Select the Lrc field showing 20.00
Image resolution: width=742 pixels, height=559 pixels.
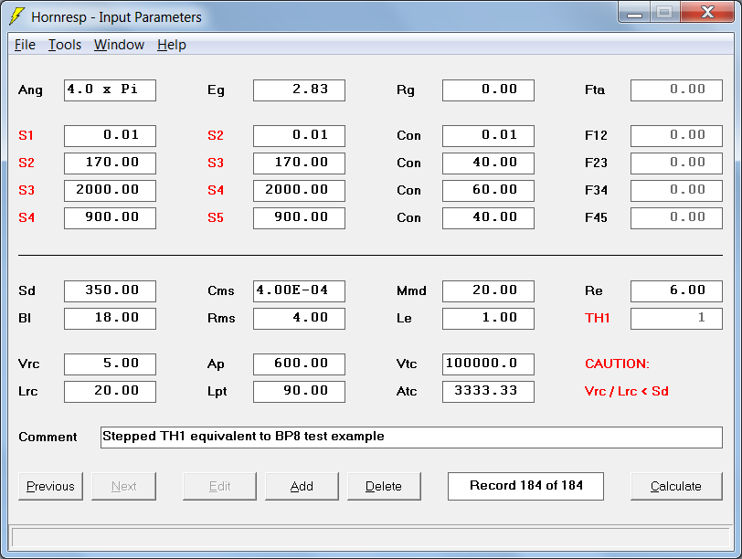tap(110, 392)
